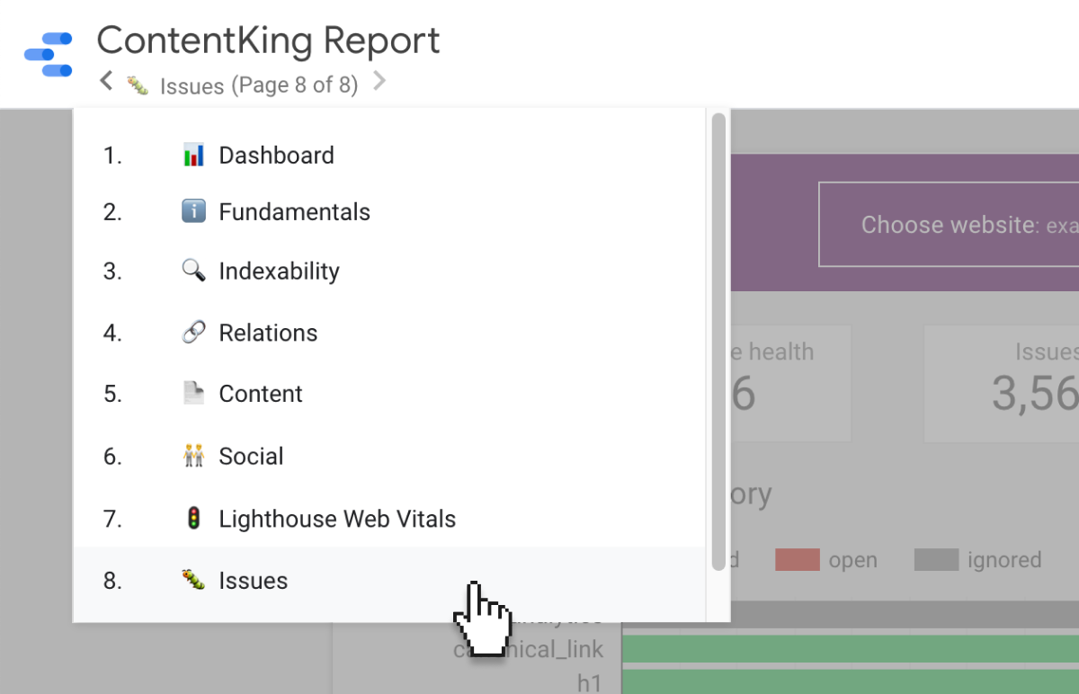Click the ContentKing Report title
The width and height of the screenshot is (1079, 694).
[268, 41]
